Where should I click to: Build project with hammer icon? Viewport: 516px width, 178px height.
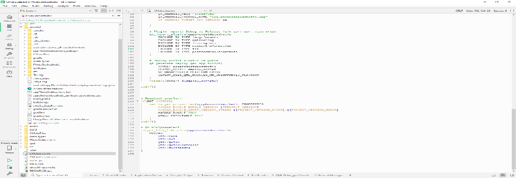(x=10, y=173)
